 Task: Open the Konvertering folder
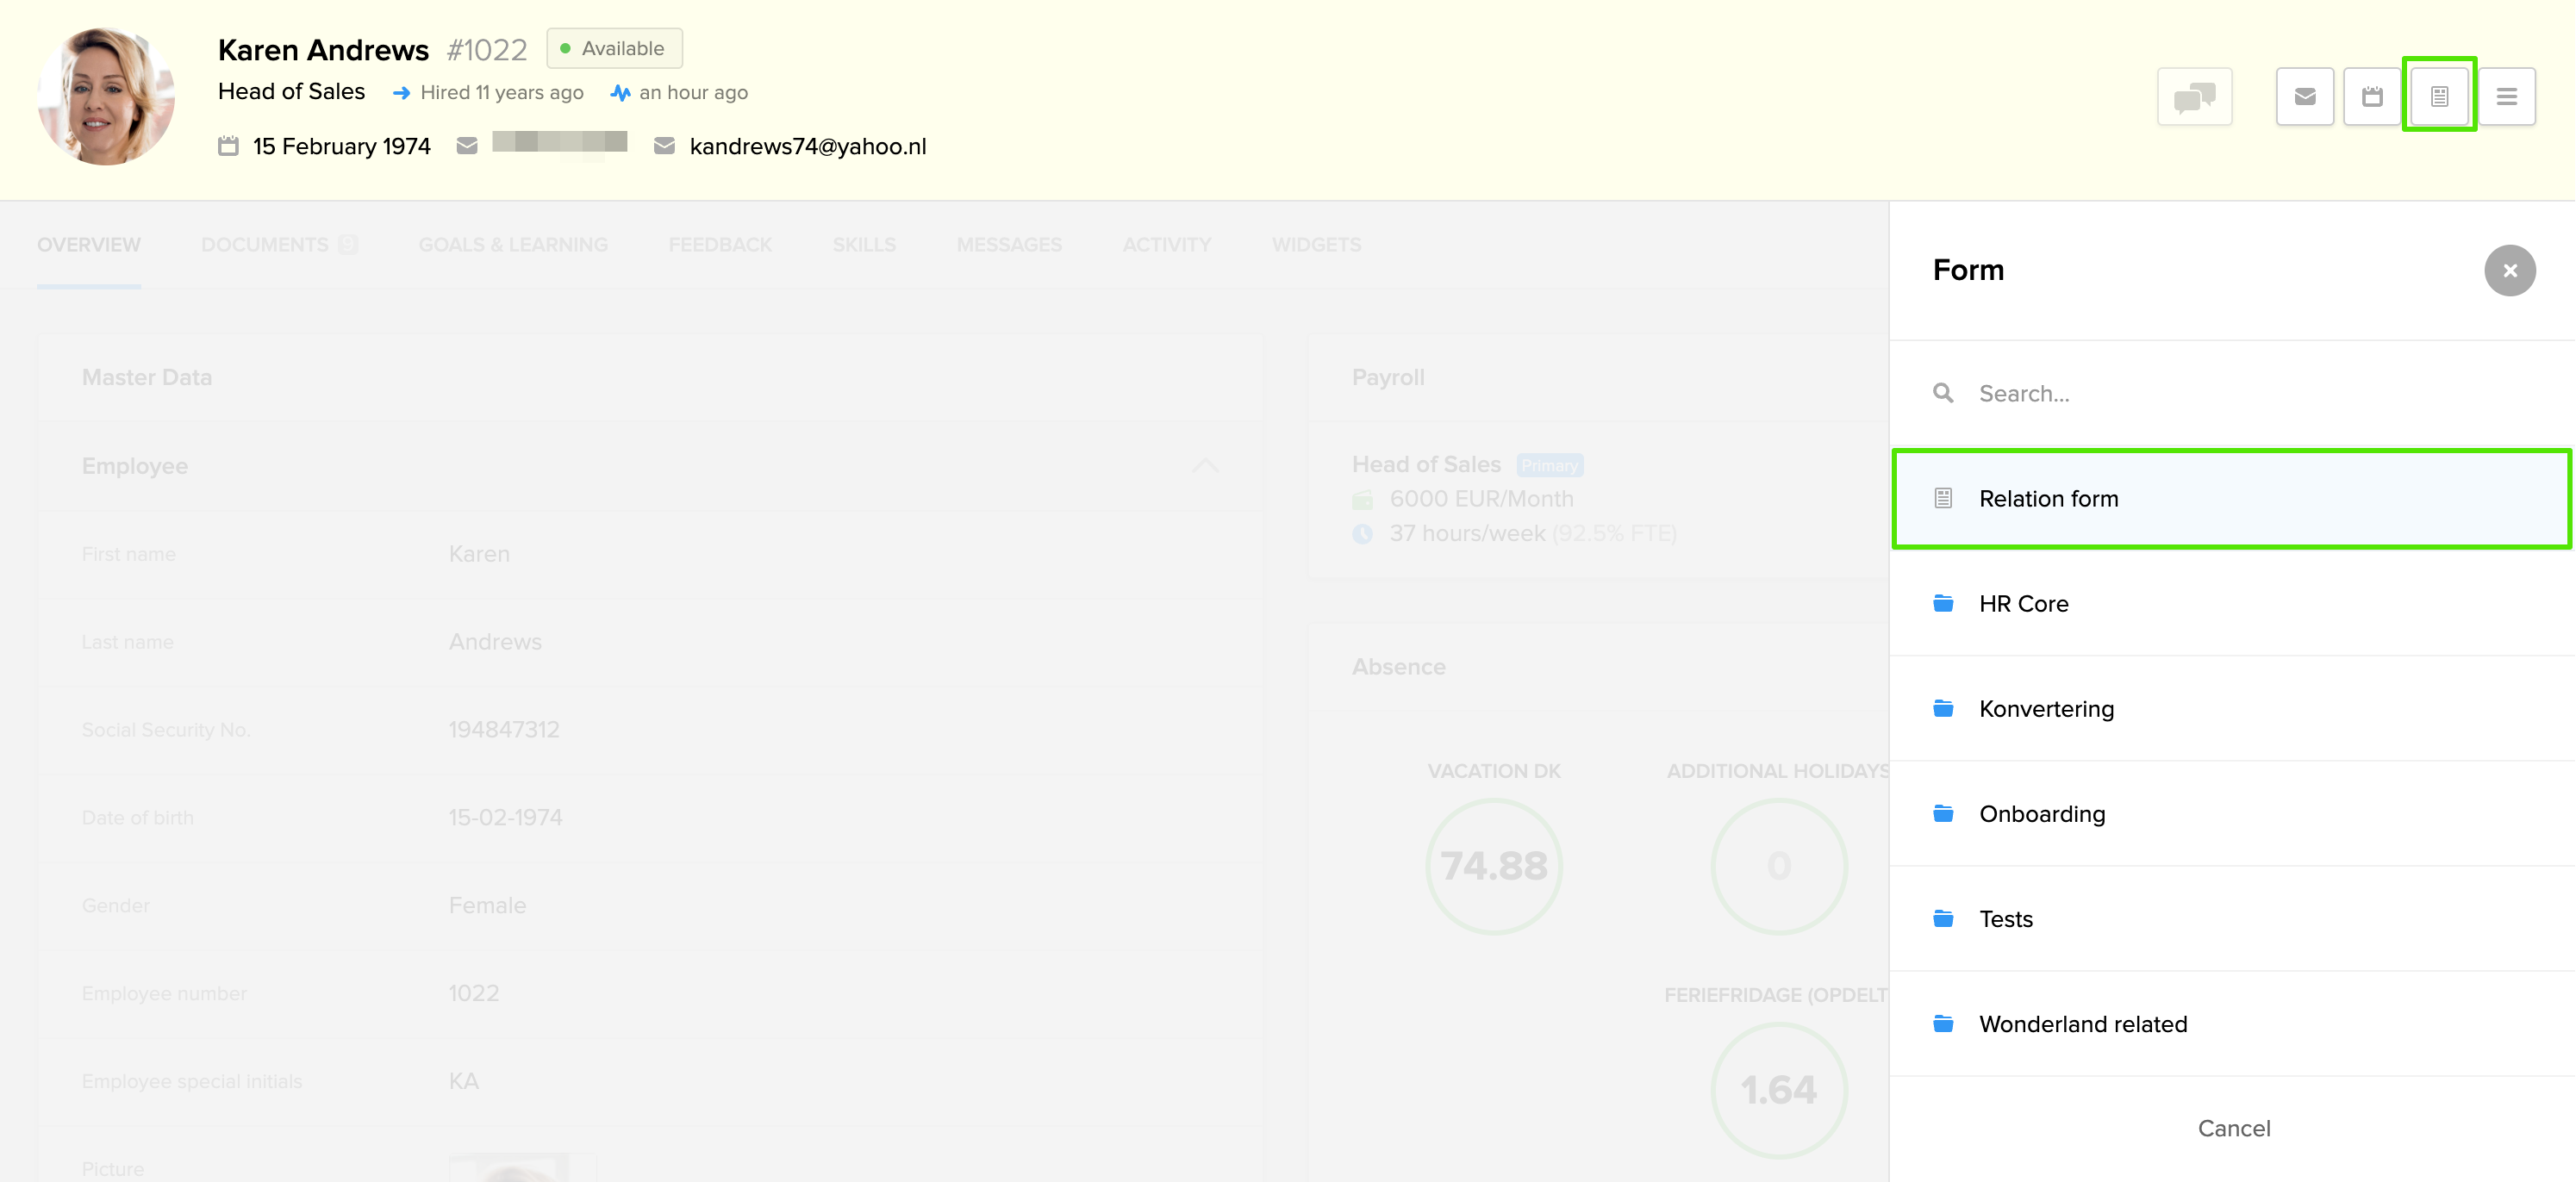pos(2045,708)
